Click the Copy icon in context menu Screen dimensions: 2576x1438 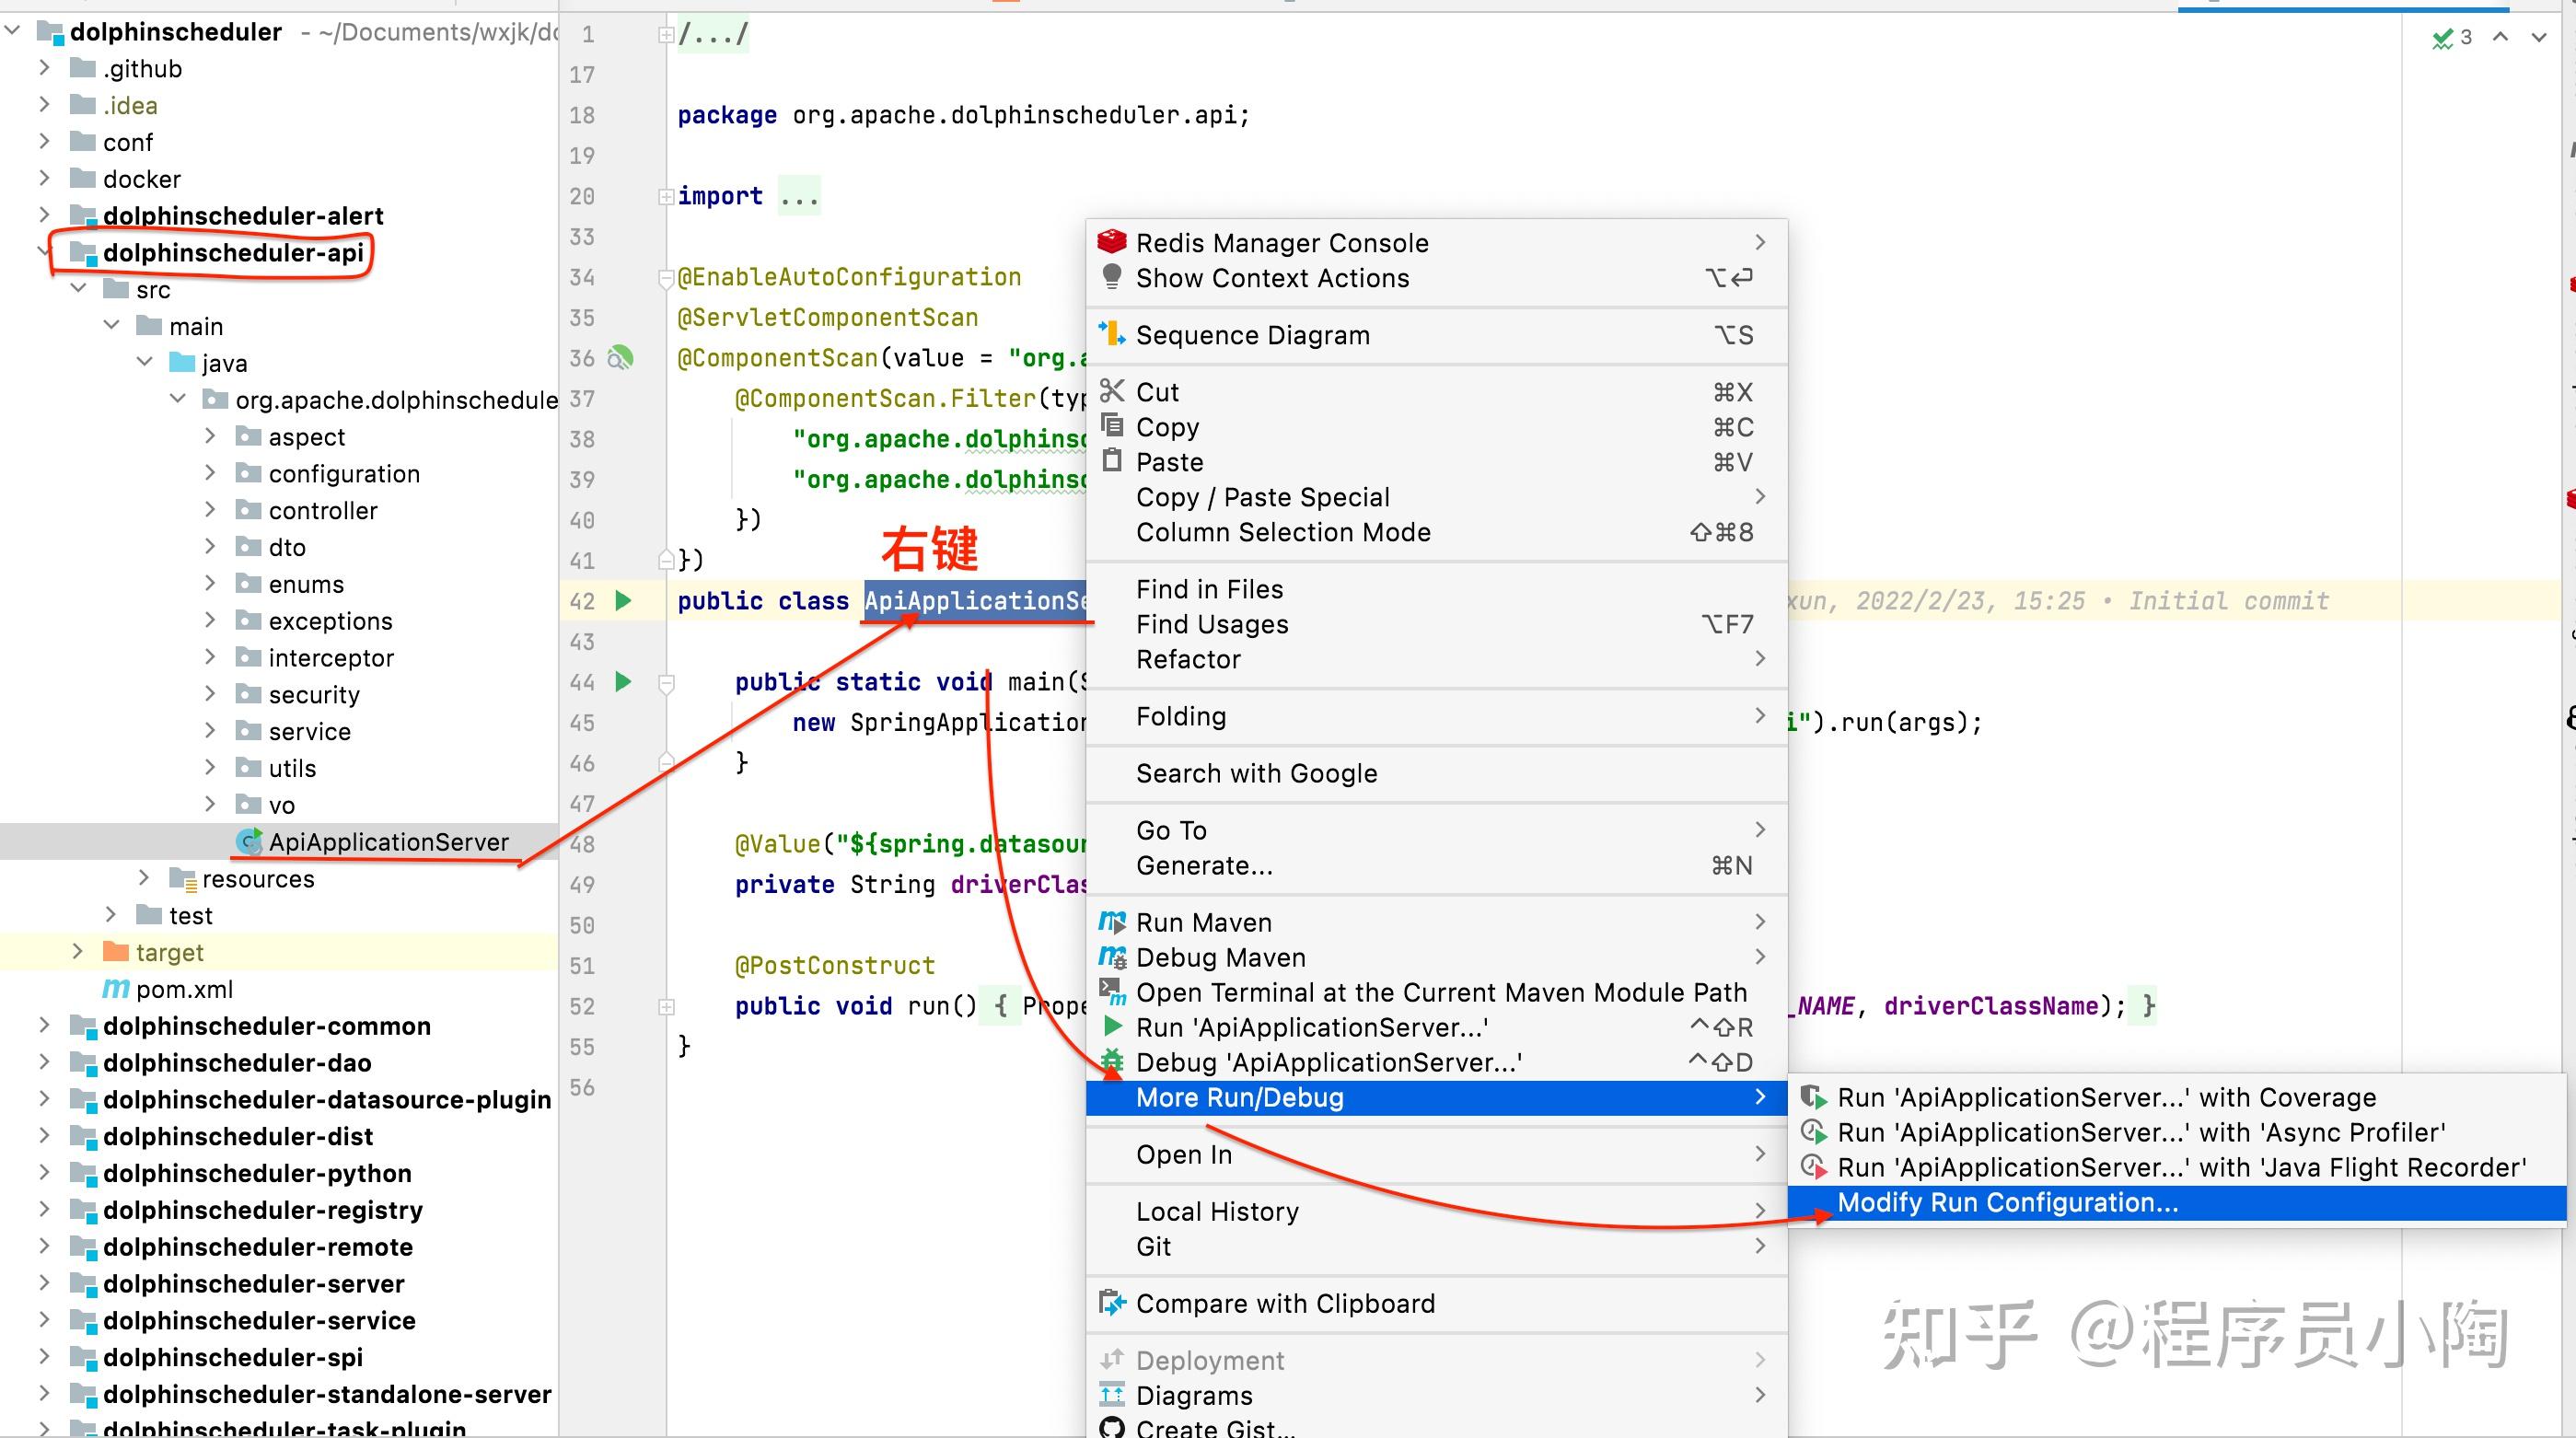point(1112,426)
